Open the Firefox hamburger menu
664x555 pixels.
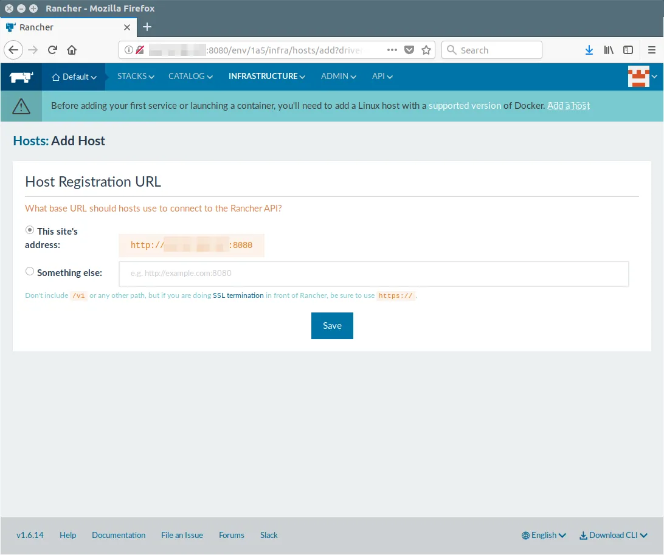(x=651, y=50)
